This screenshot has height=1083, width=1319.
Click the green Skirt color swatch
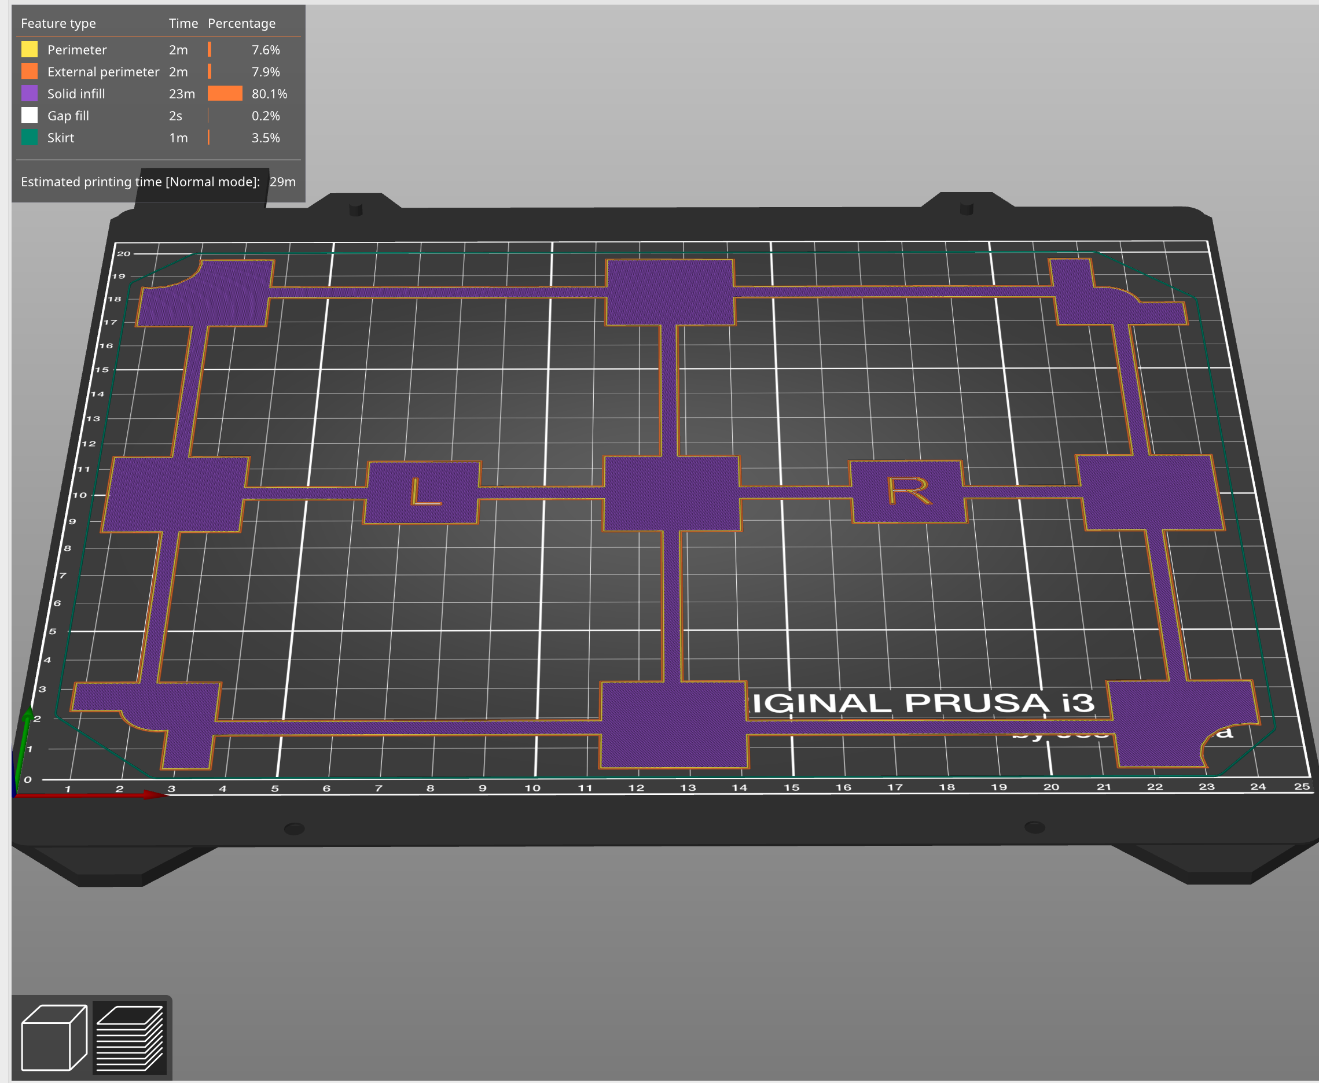click(30, 138)
